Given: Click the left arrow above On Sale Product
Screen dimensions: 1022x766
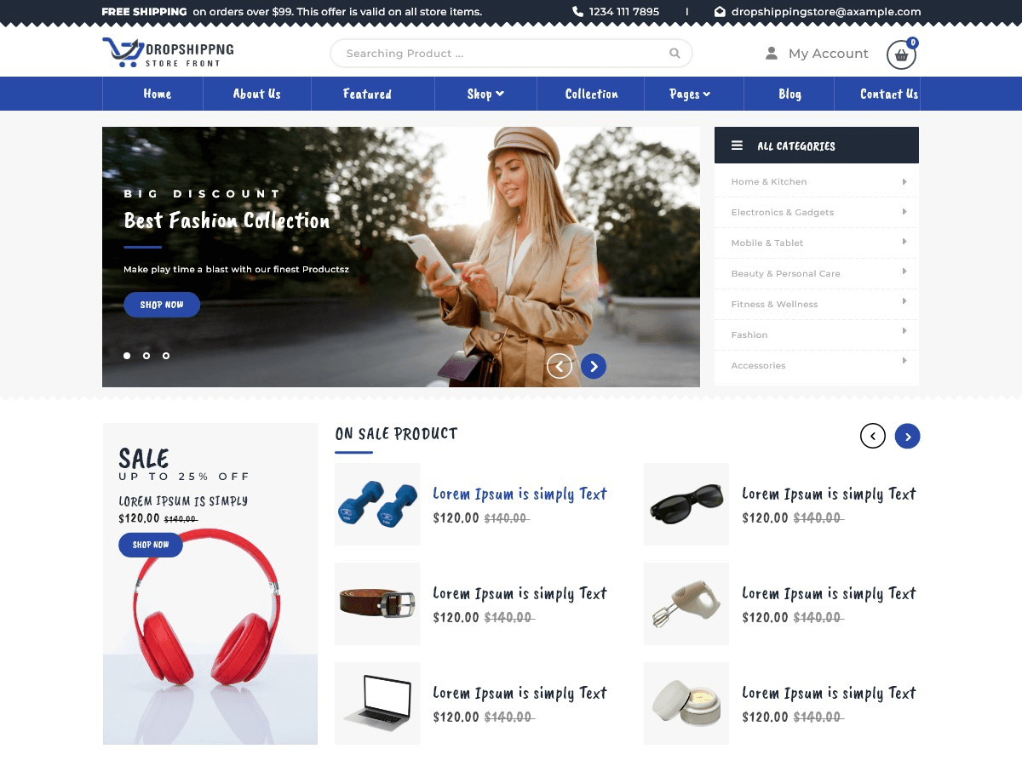Looking at the screenshot, I should 872,435.
